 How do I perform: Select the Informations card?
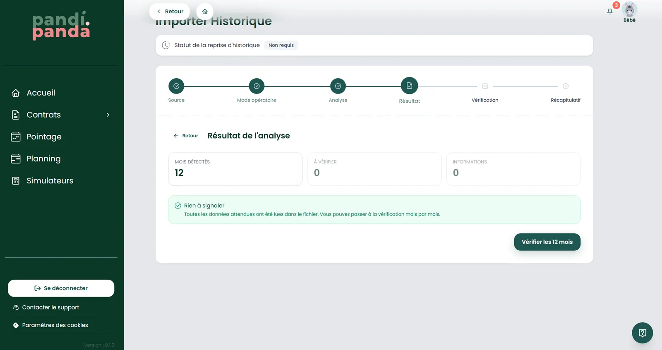[513, 169]
